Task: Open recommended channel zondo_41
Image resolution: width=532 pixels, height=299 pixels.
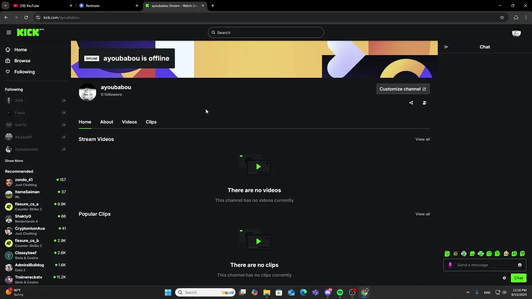Action: [35, 182]
